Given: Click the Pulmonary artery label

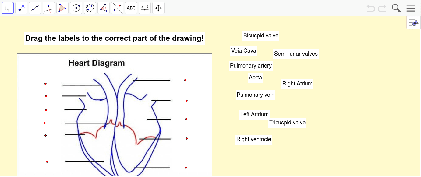Looking at the screenshot, I should click(x=251, y=66).
